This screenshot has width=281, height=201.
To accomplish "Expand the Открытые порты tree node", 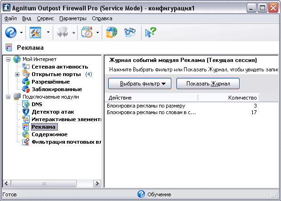I will (x=17, y=74).
